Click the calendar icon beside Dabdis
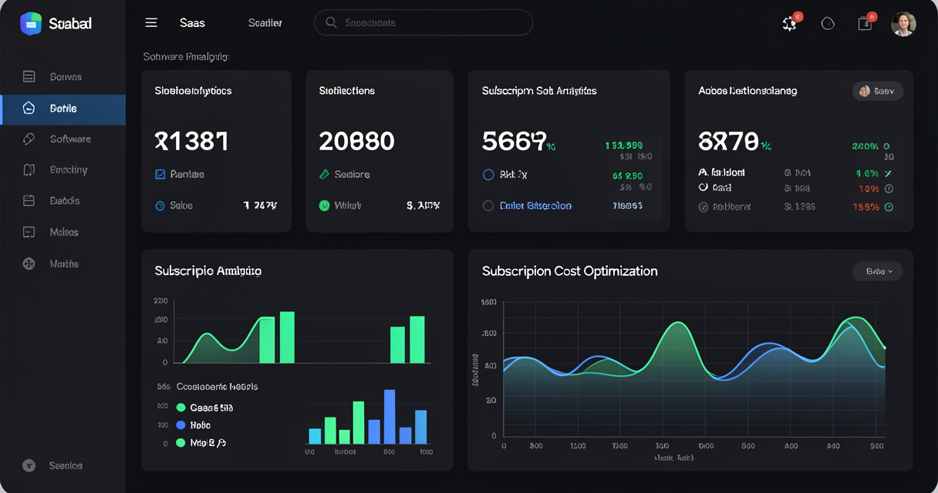 tap(29, 200)
